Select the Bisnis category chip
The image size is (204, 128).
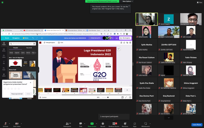tap(28, 53)
